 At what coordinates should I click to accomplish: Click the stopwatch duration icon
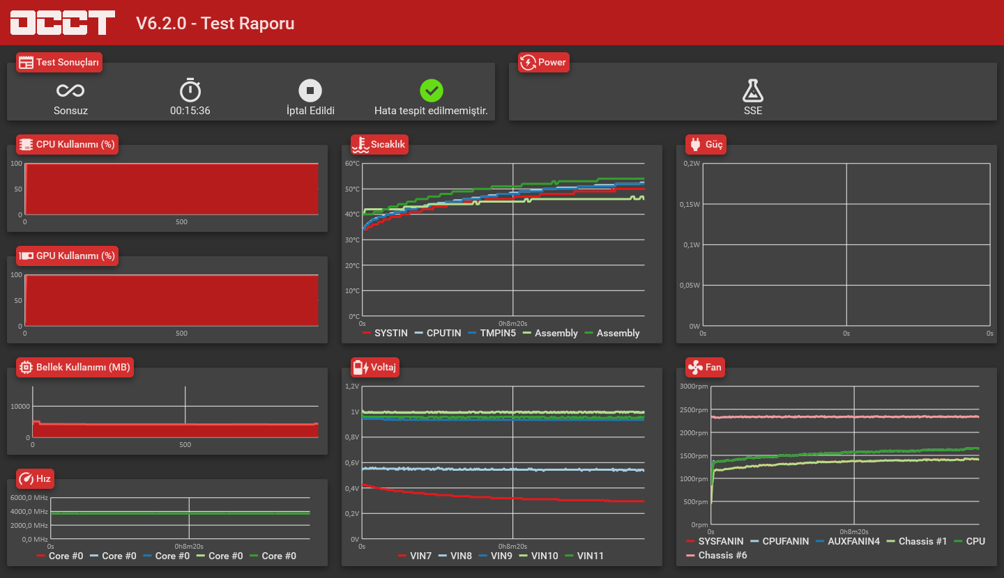click(190, 91)
